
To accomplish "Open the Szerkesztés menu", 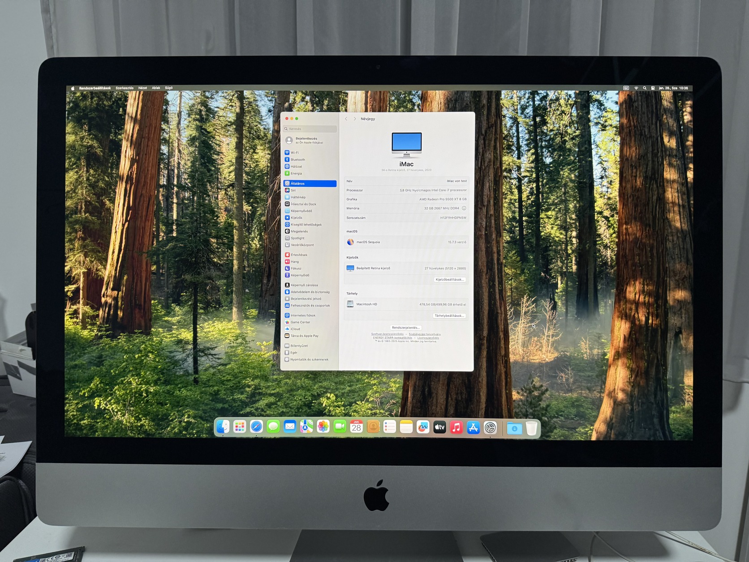I will pyautogui.click(x=125, y=88).
